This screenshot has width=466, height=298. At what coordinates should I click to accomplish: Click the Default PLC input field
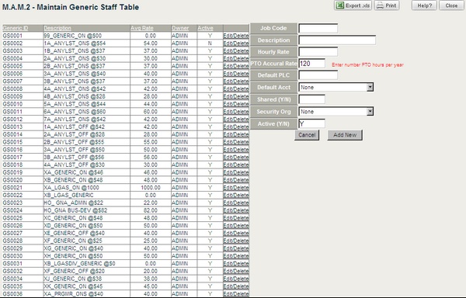pos(318,75)
